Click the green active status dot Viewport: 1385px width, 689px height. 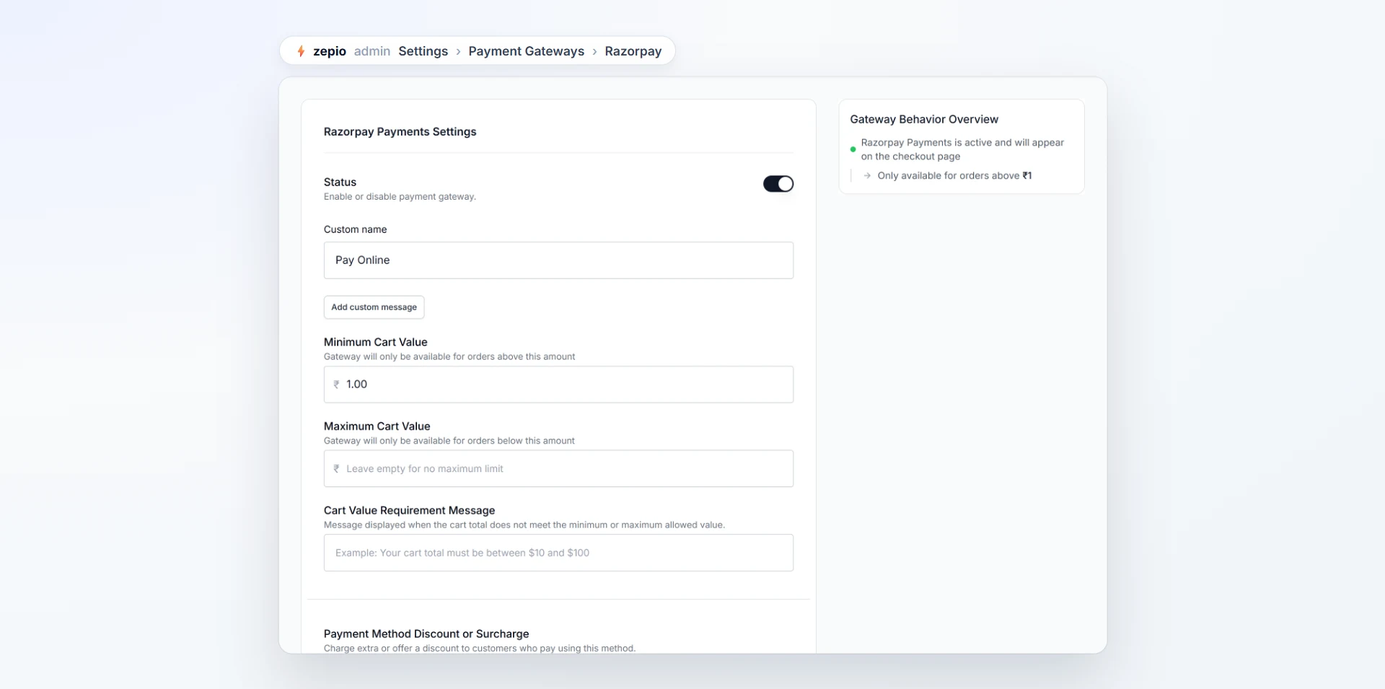click(x=853, y=149)
